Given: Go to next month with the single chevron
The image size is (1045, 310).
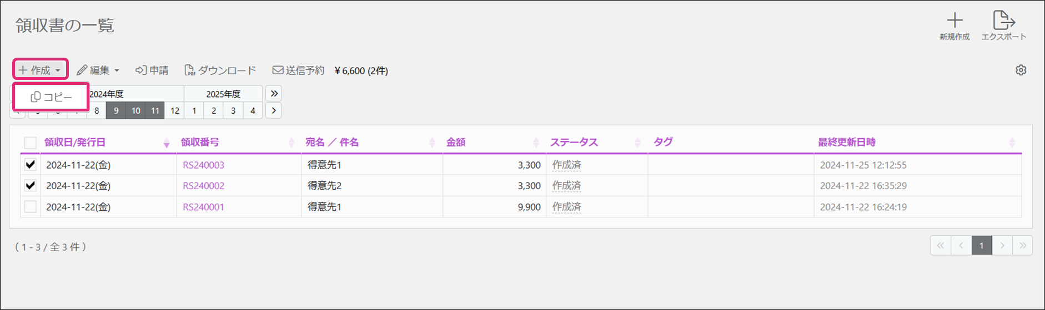Looking at the screenshot, I should [273, 110].
